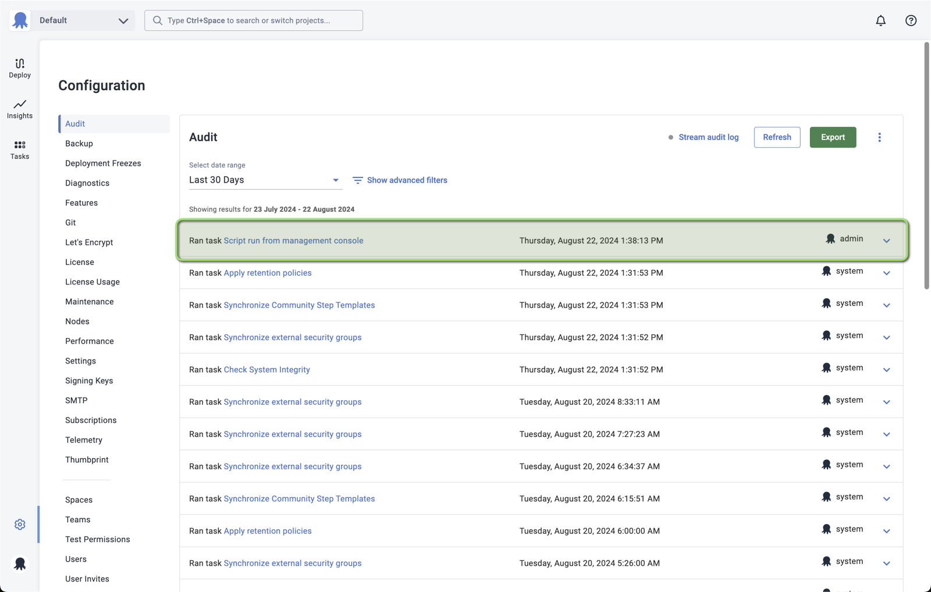
Task: Open the user profile octopus icon at bottom
Action: [x=20, y=564]
